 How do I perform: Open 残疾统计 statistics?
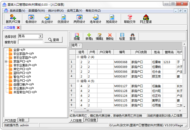point(111,19)
